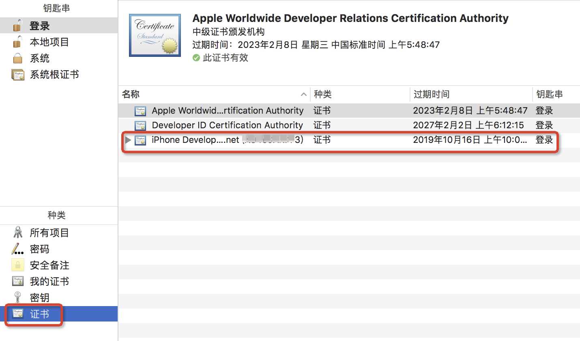Click the certificate icon beside 我的证书
The height and width of the screenshot is (341, 580).
pos(17,281)
